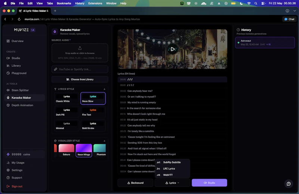View My Usage stats

[x=18, y=163]
